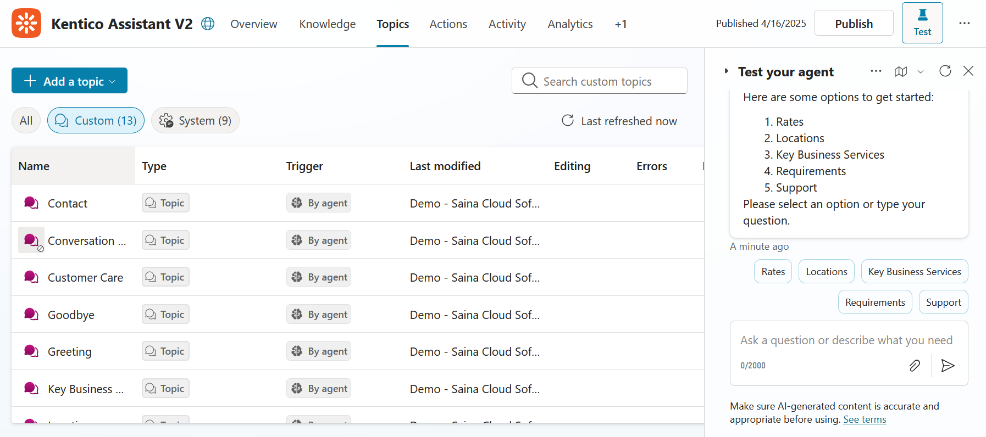986x437 pixels.
Task: Open the +1 overflow tabs menu
Action: (x=621, y=24)
